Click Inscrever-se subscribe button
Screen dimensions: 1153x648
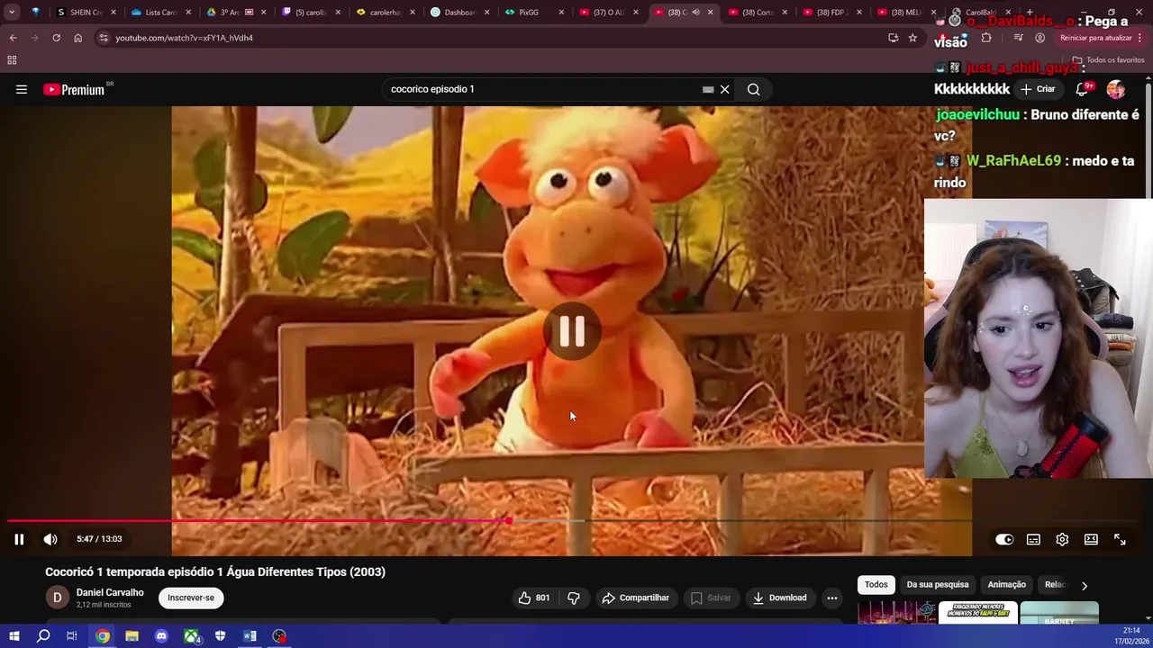[191, 598]
